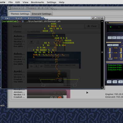Click the Emerald Themer title bar window icon

[10, 8]
